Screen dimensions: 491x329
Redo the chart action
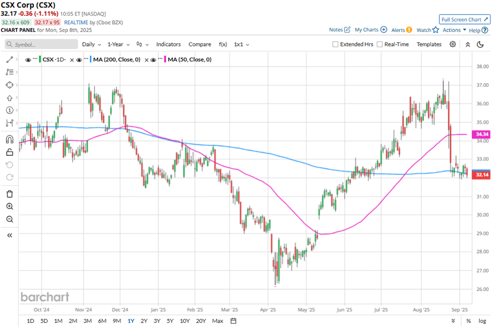point(9,177)
